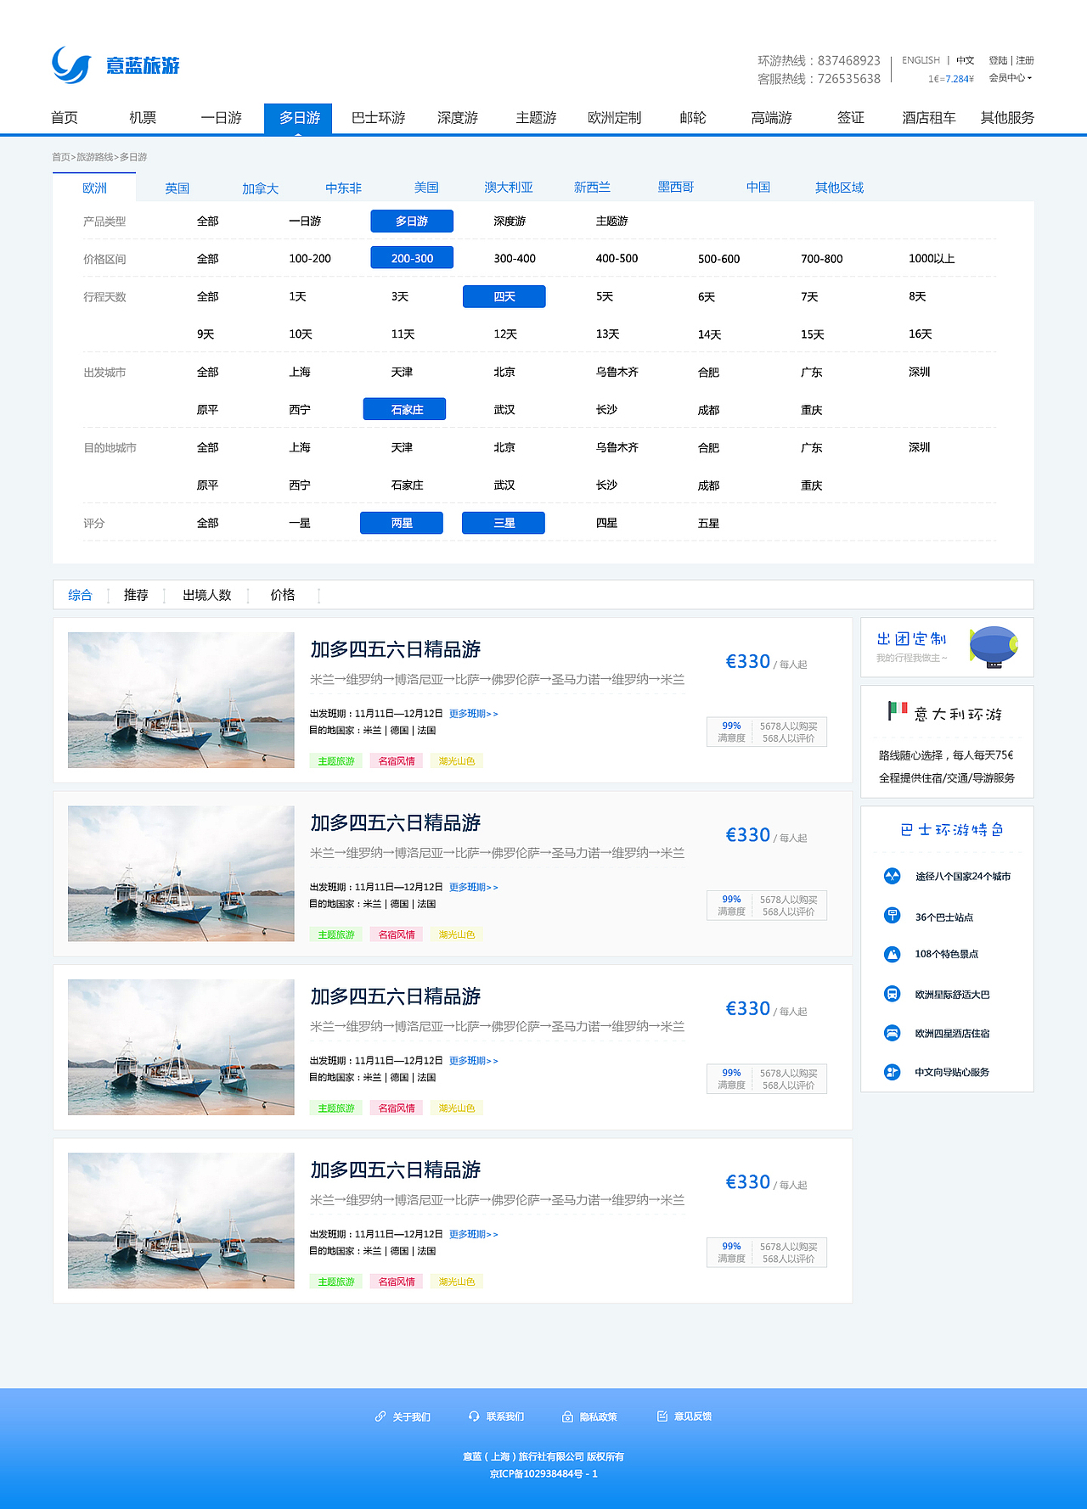Click the airship icon in 出团定制 banner
Image resolution: width=1087 pixels, height=1509 pixels.
click(x=994, y=647)
